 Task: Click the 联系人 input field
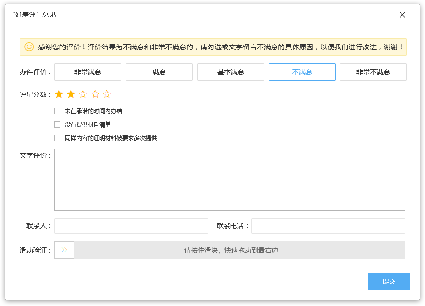coord(131,226)
